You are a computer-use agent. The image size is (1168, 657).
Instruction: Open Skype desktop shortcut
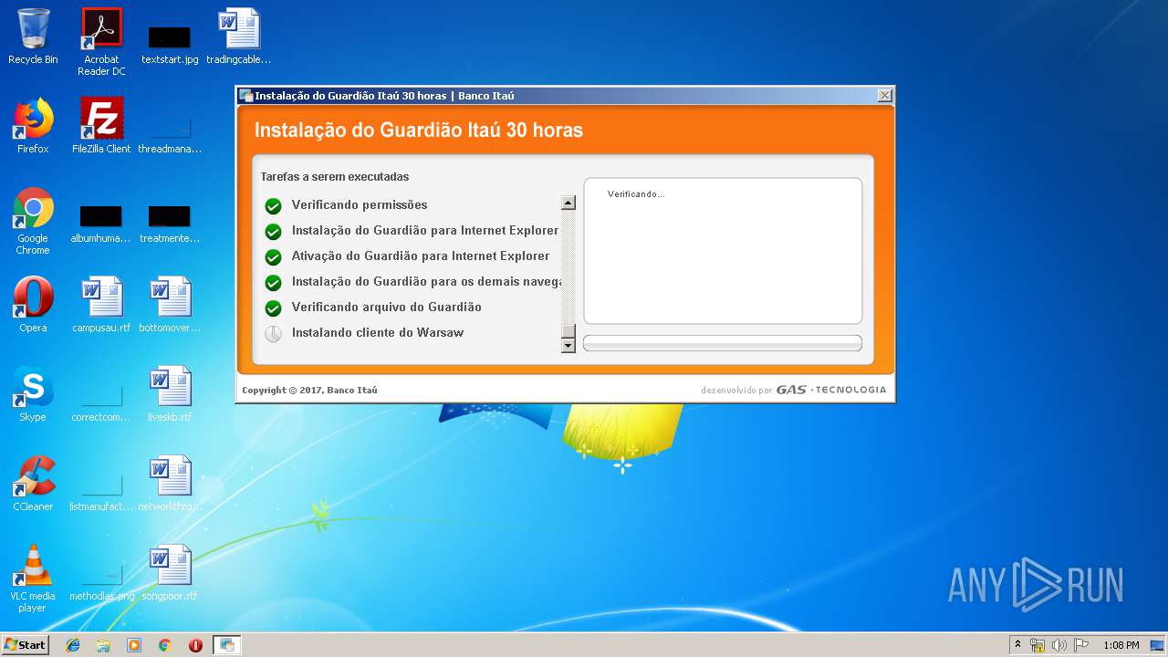click(33, 394)
